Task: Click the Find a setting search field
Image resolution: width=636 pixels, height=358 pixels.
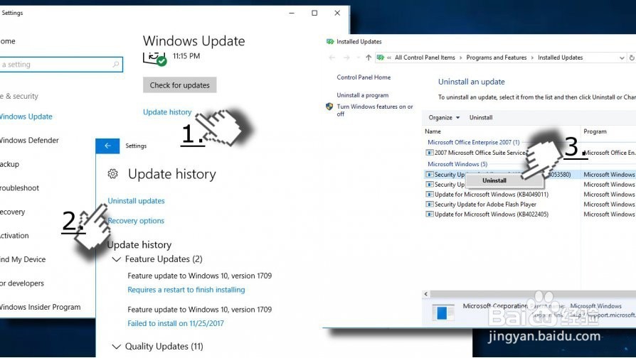Action: coord(61,65)
